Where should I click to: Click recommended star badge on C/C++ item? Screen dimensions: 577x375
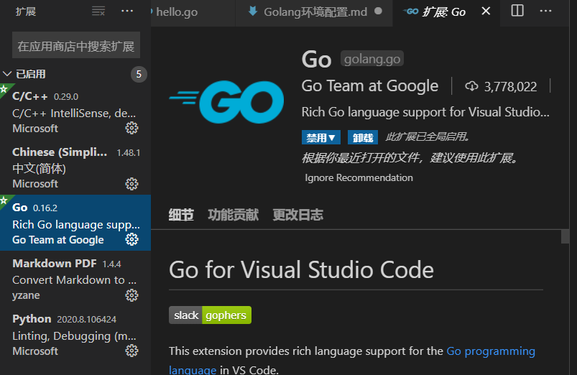pyautogui.click(x=4, y=89)
